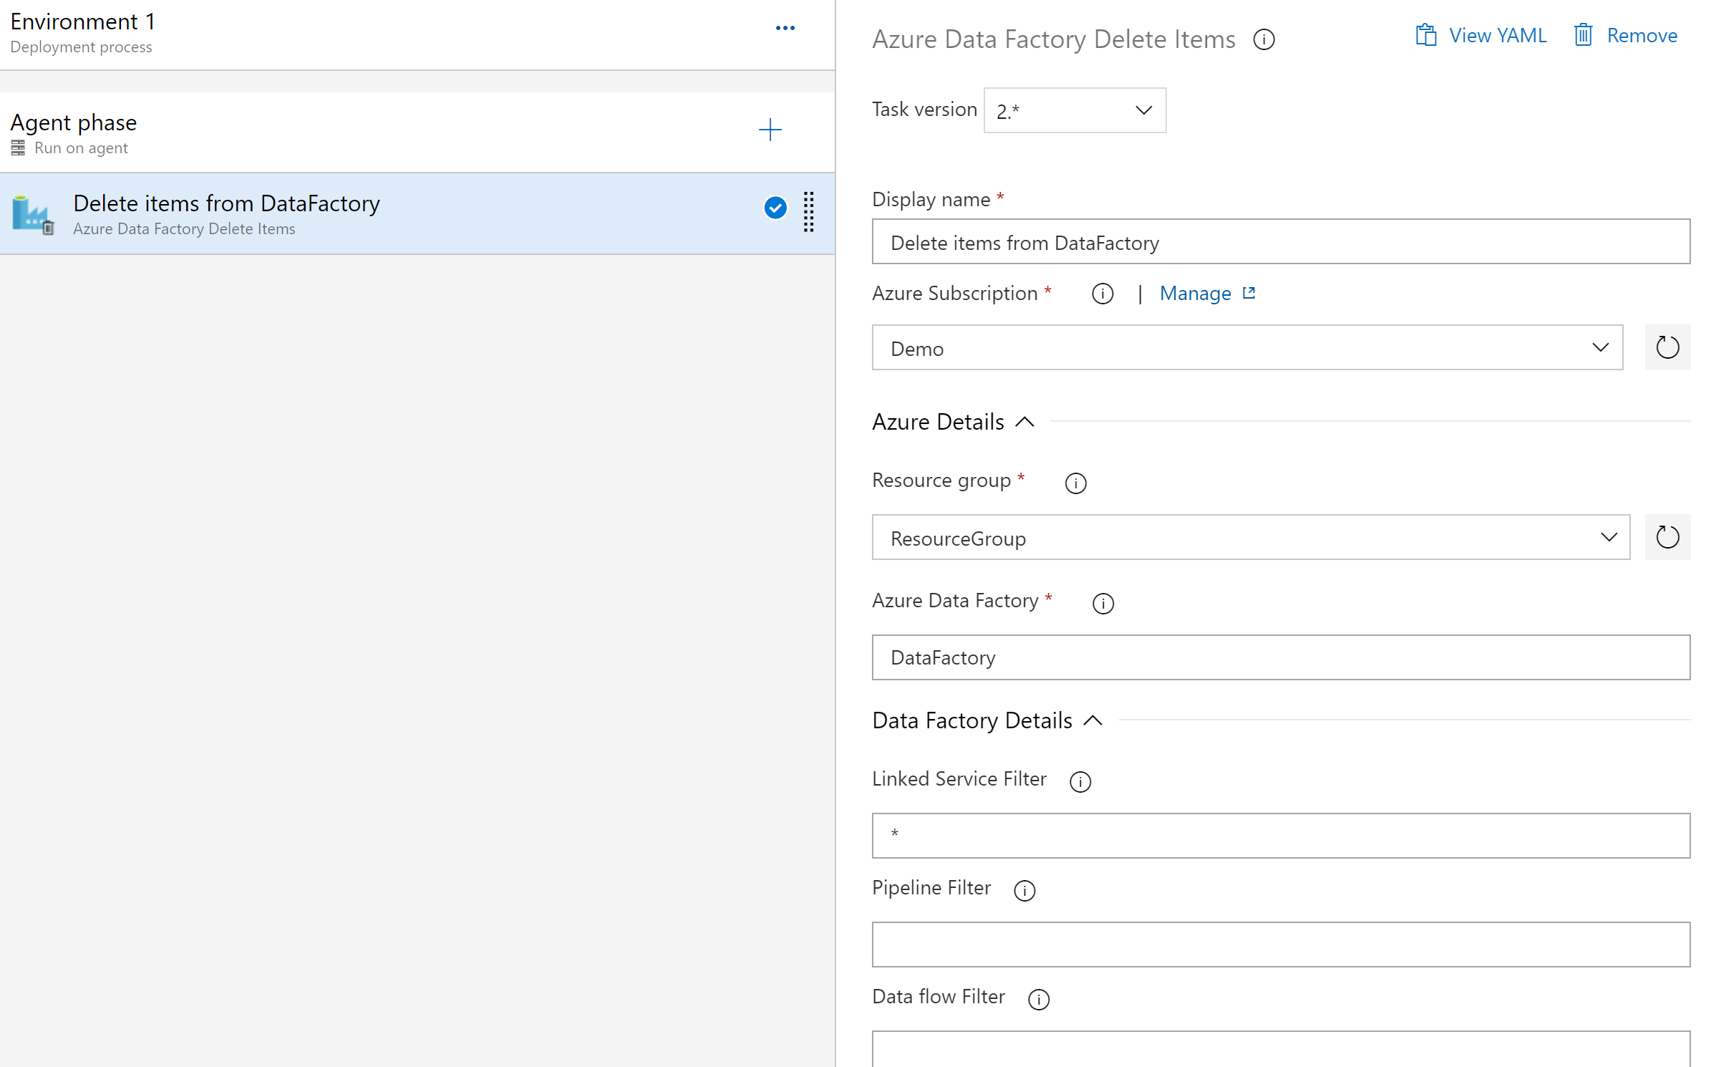Add a task to Agent phase
The image size is (1711, 1067).
[x=770, y=130]
